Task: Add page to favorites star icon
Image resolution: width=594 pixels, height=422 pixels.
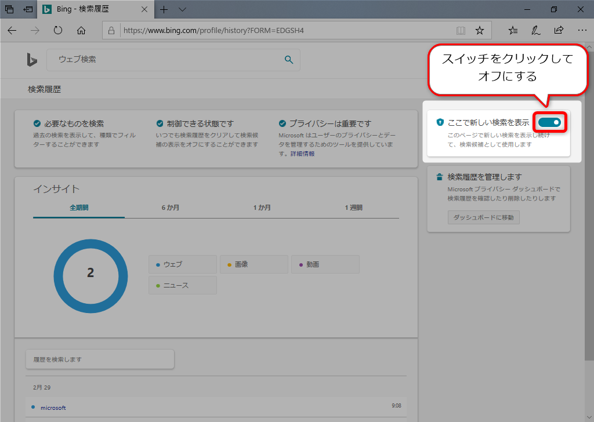Action: click(x=479, y=30)
